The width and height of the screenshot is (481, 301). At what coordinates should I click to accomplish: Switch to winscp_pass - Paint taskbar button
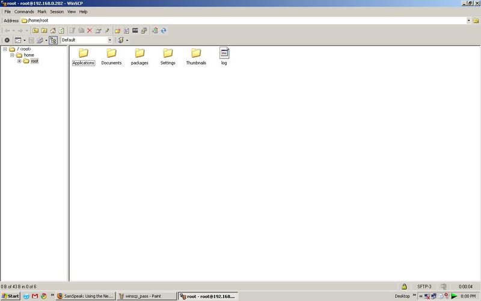click(146, 296)
